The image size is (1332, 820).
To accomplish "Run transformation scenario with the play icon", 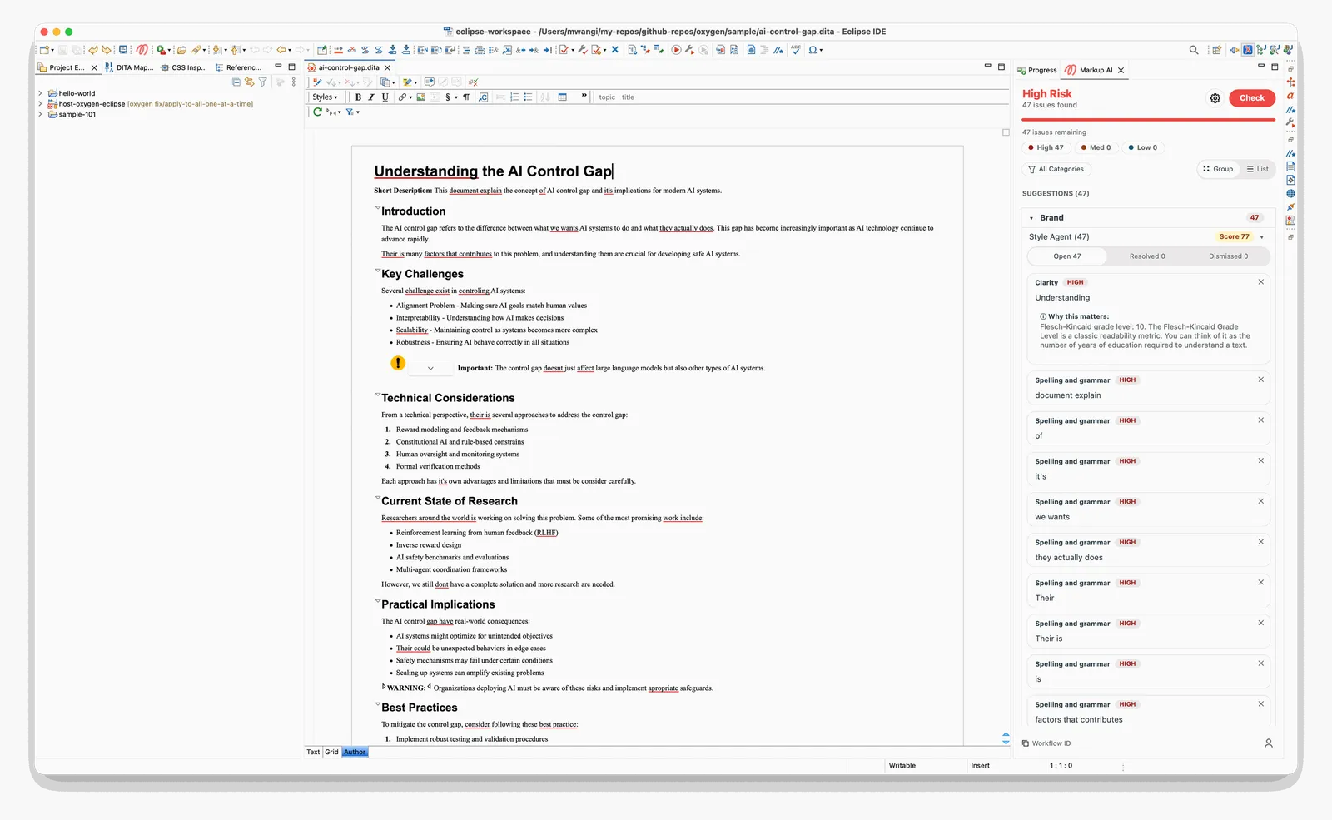I will 676,50.
